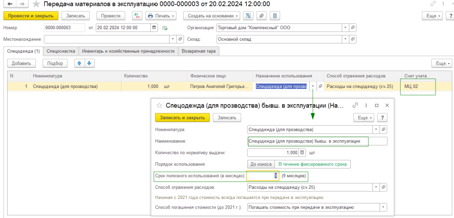Screen dimensions: 454x218
Task: Click into Наименование text field
Action: pos(317,142)
